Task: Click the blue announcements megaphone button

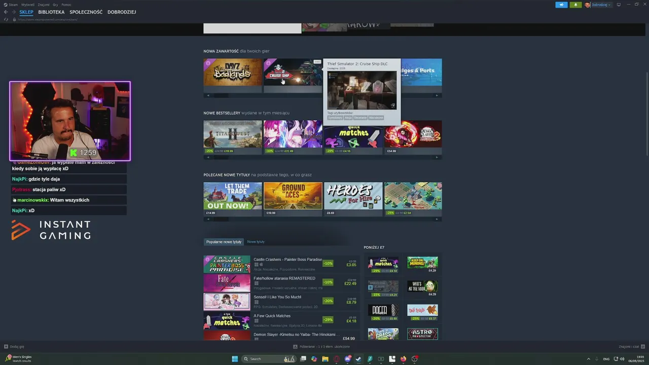Action: coord(561,5)
